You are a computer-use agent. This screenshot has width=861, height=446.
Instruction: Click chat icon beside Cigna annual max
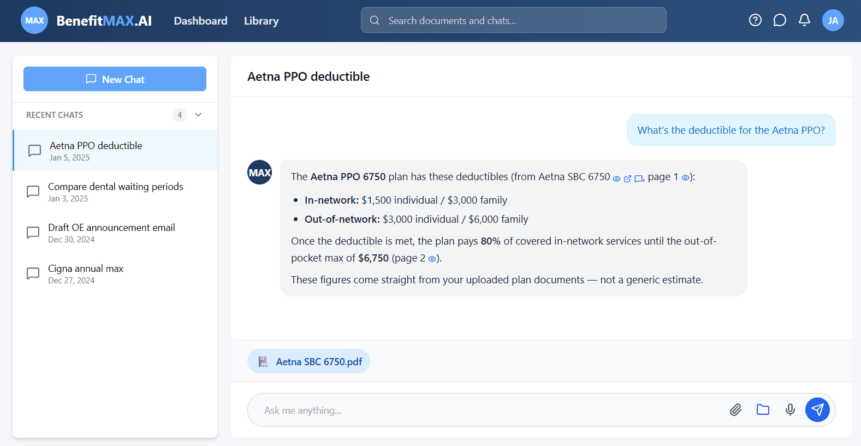tap(33, 273)
